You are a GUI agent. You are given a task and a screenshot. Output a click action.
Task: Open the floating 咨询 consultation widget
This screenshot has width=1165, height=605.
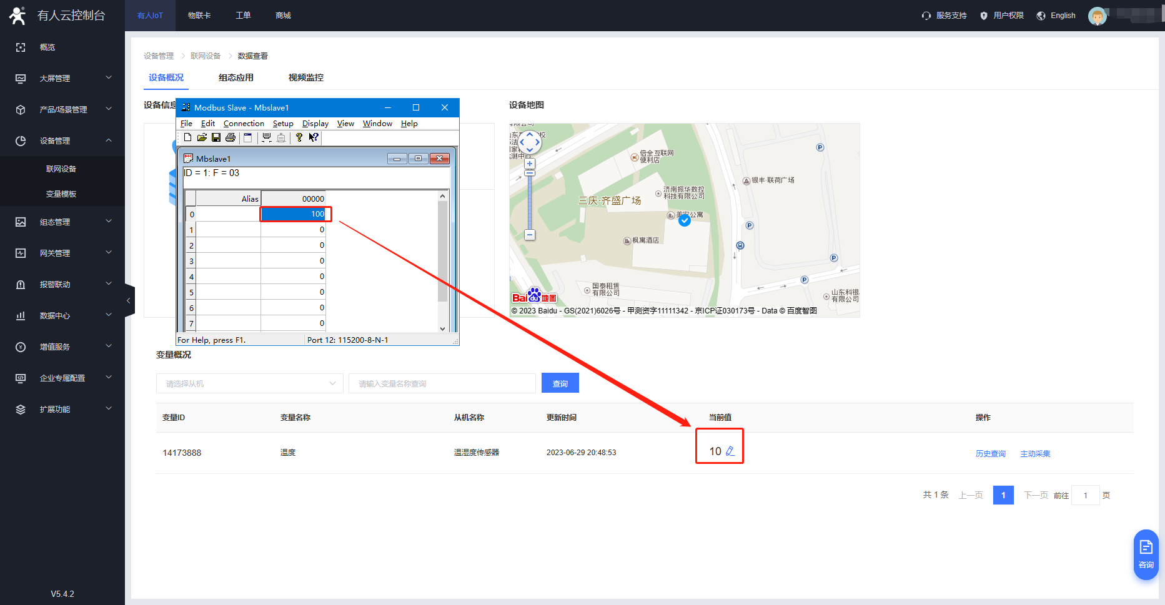[1146, 554]
